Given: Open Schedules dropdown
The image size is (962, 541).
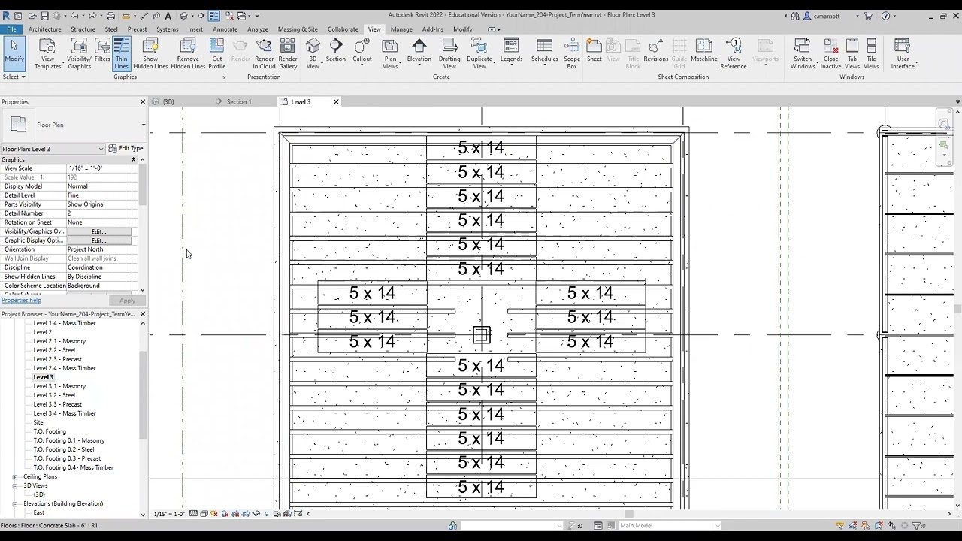Looking at the screenshot, I should (x=545, y=53).
